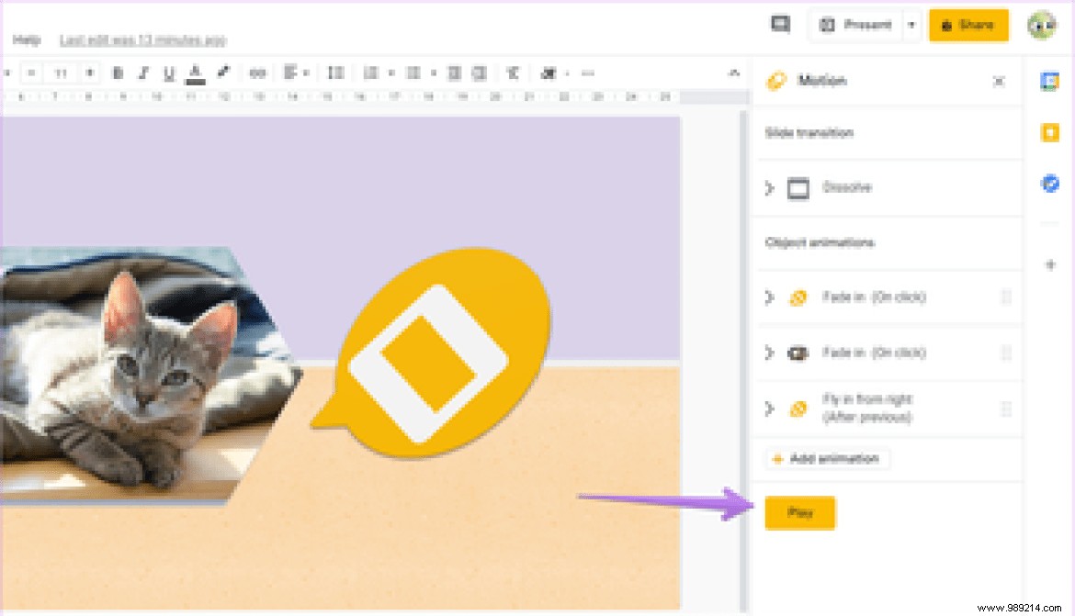Toggle bold formatting
1075x616 pixels.
(118, 73)
